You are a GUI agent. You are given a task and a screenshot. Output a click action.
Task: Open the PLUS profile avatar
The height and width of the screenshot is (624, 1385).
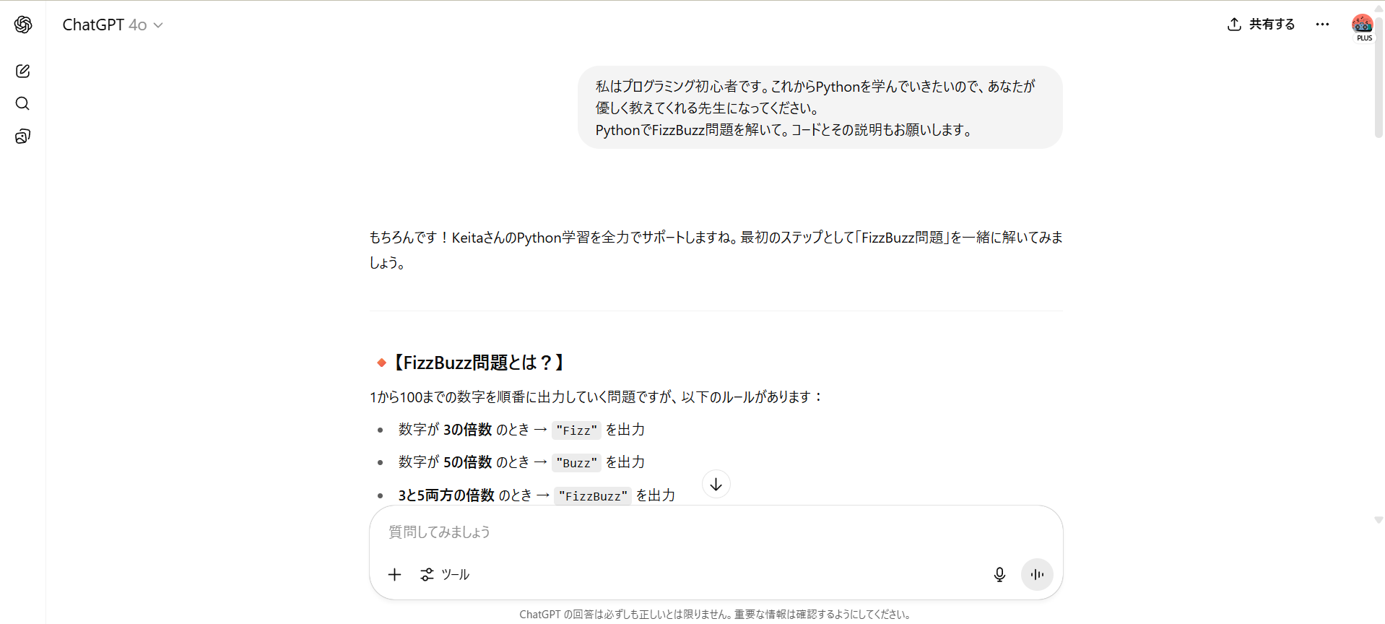point(1363,27)
